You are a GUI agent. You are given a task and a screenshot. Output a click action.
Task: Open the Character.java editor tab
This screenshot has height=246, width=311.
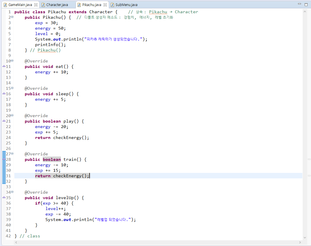click(x=57, y=5)
